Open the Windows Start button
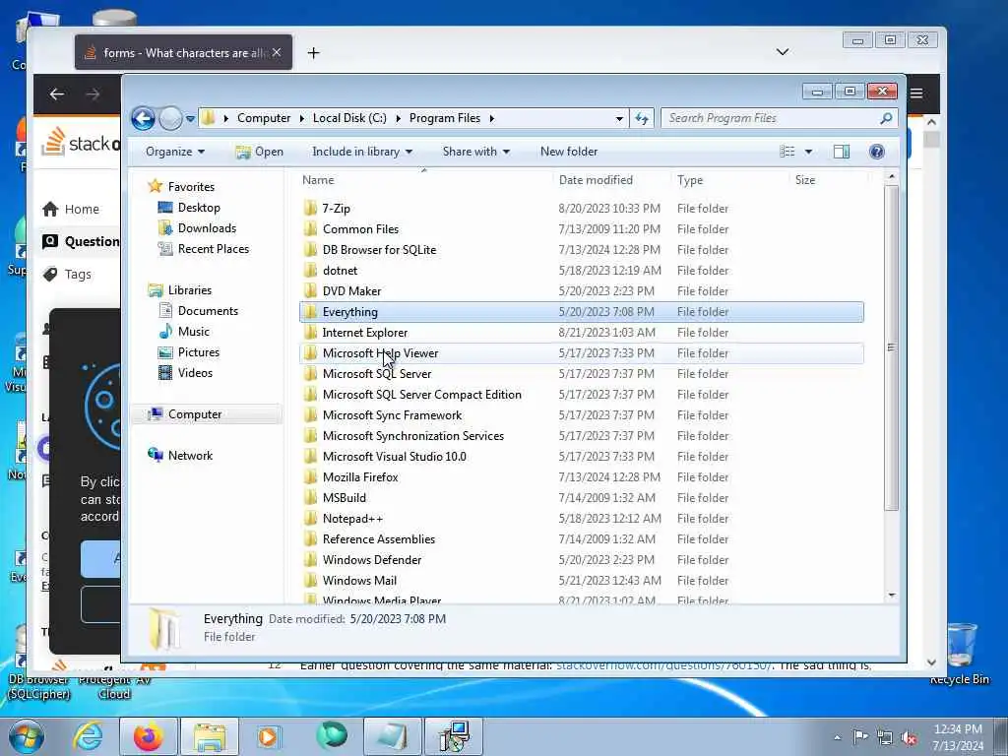 pos(27,736)
